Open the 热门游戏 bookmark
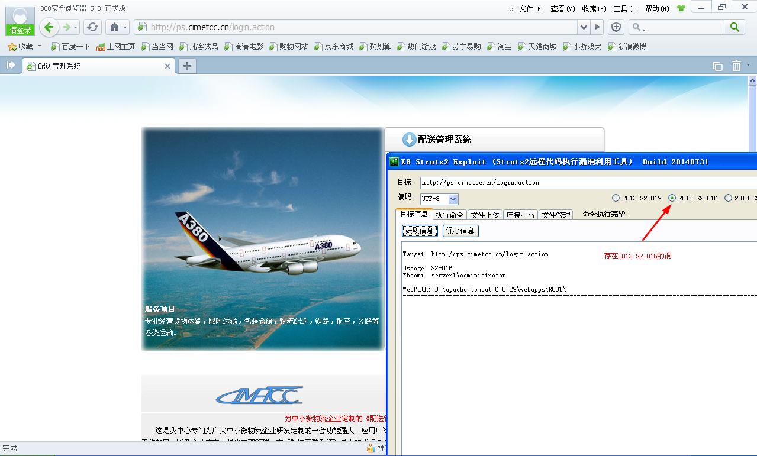The image size is (757, 456). coord(417,46)
